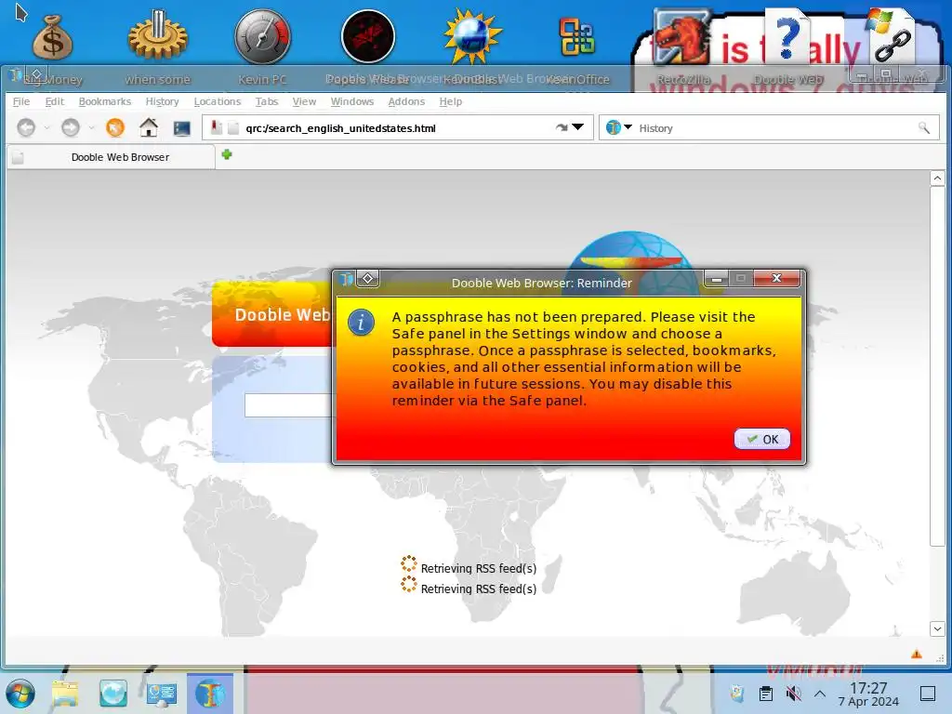This screenshot has height=714, width=952.
Task: Open the File menu
Action: click(20, 101)
